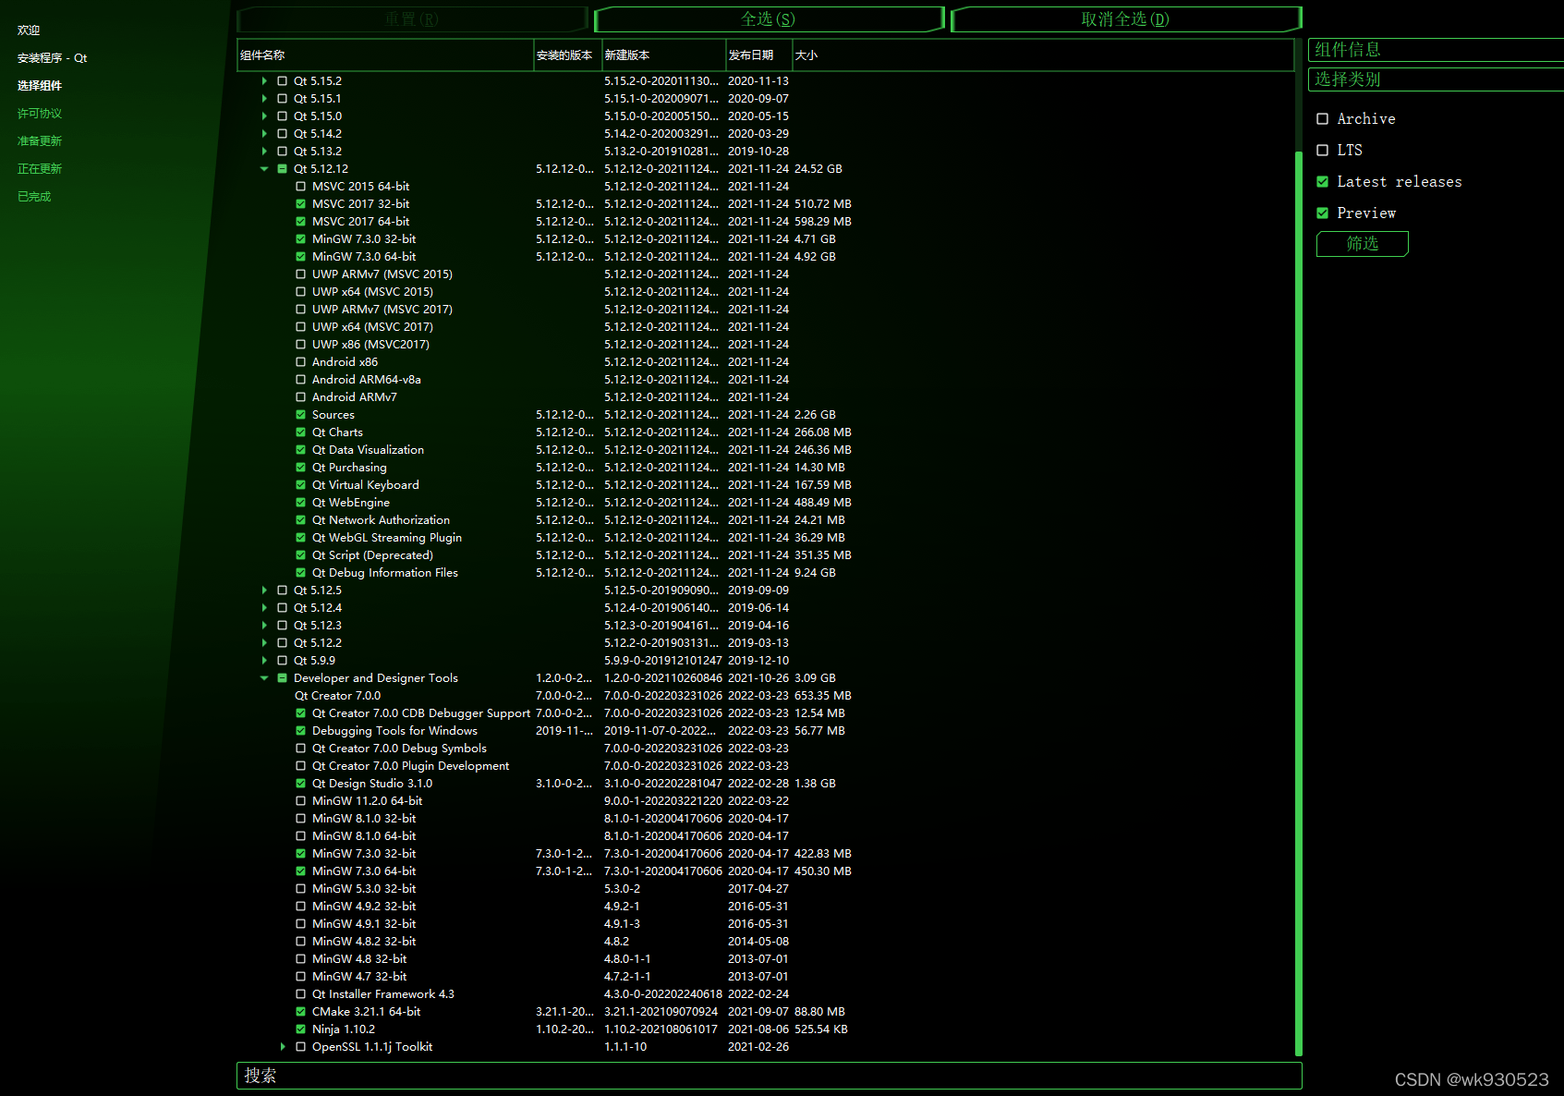The image size is (1564, 1096).
Task: Expand the OpenSSL 1.1.1j Toolkit node
Action: (x=283, y=1047)
